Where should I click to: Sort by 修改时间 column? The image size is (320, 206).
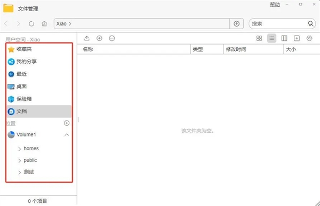tap(253, 49)
